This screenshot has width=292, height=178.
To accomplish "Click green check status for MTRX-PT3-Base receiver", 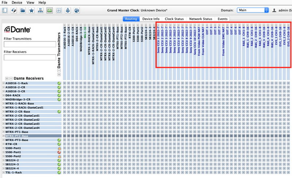I will (x=59, y=140).
